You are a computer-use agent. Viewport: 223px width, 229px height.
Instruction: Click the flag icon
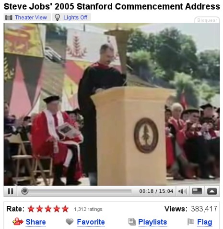coord(190,222)
